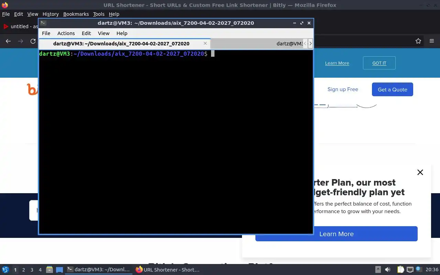The height and width of the screenshot is (275, 440).
Task: Open the terminal Help menu
Action: click(122, 33)
